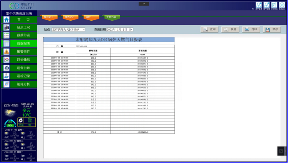Open the 查询日期 calendar picker arrow
288x163 pixels.
tap(131, 29)
